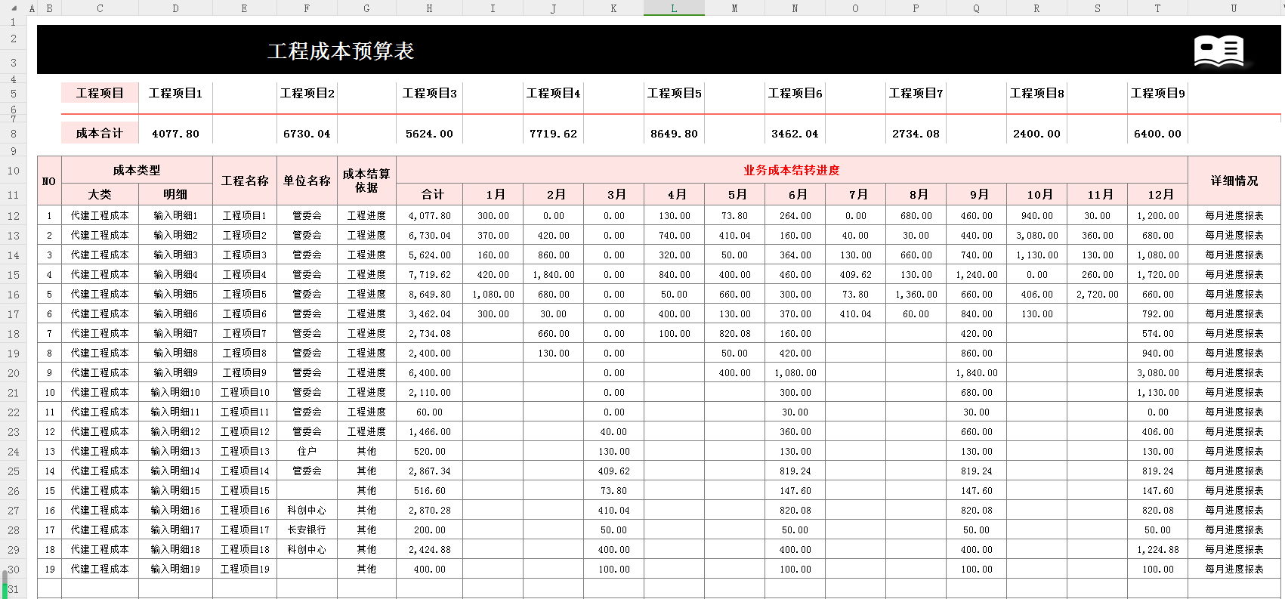Viewport: 1285px width, 599px height.
Task: Select the 工程项目5 summary heading
Action: coord(674,93)
